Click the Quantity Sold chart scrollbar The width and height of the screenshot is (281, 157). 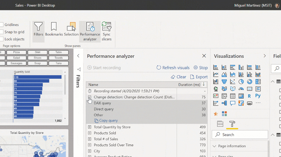pos(65,85)
